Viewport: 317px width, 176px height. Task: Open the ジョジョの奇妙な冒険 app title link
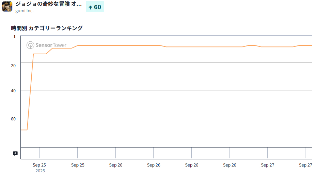[48, 4]
